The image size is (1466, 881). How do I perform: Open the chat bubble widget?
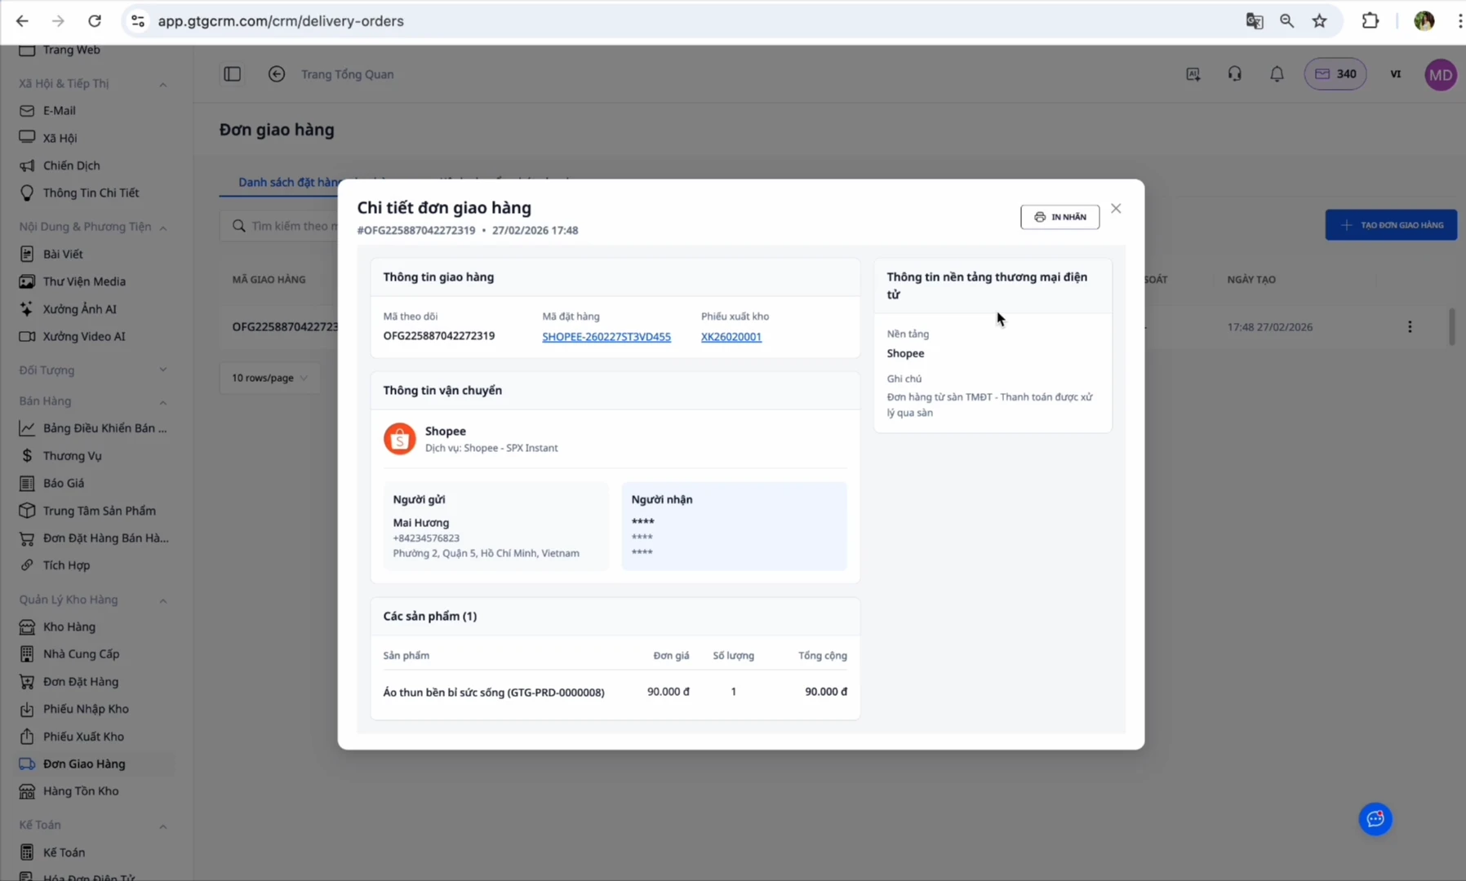[1375, 819]
